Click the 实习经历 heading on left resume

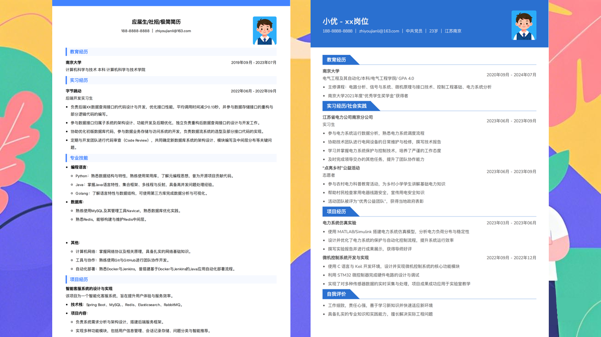click(x=79, y=80)
